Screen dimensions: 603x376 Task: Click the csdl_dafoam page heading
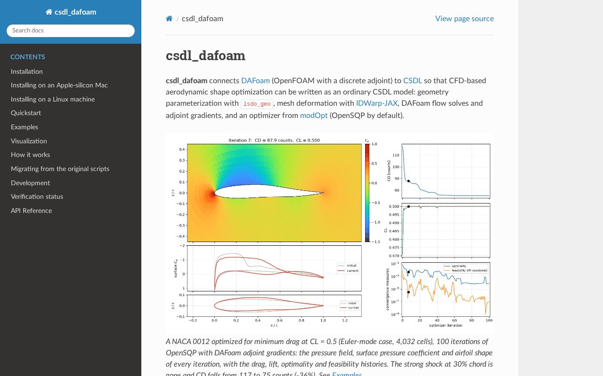click(205, 55)
